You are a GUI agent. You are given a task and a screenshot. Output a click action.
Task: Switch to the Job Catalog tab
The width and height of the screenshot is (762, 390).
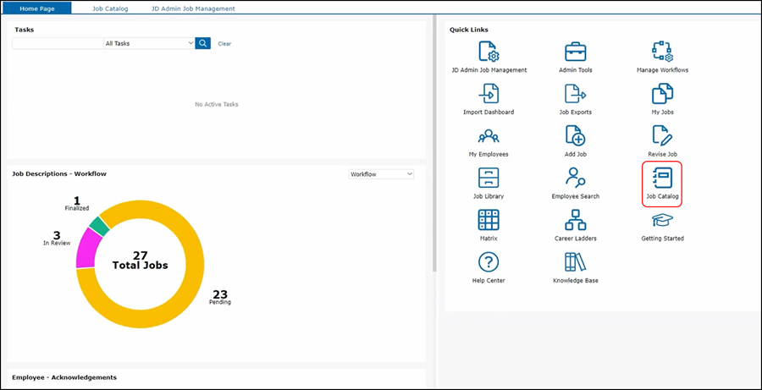110,8
